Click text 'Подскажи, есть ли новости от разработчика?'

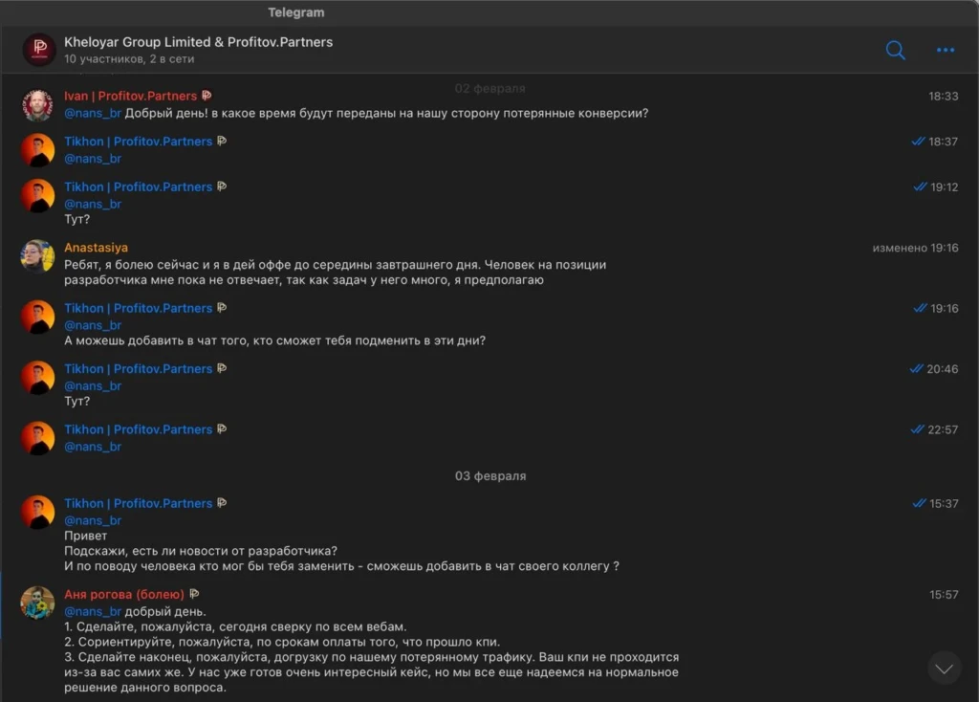[201, 551]
